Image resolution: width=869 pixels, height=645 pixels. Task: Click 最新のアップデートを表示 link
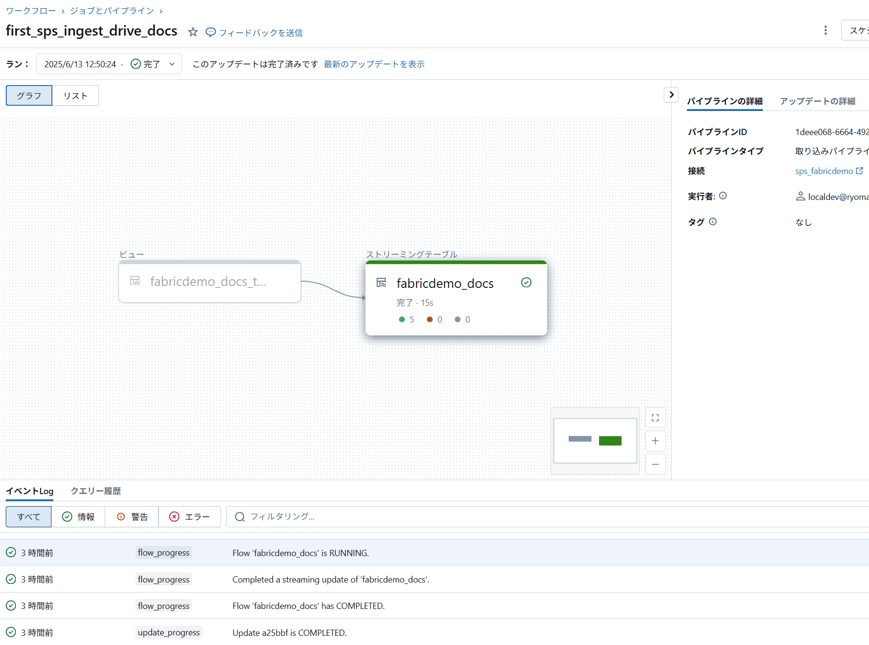tap(374, 64)
